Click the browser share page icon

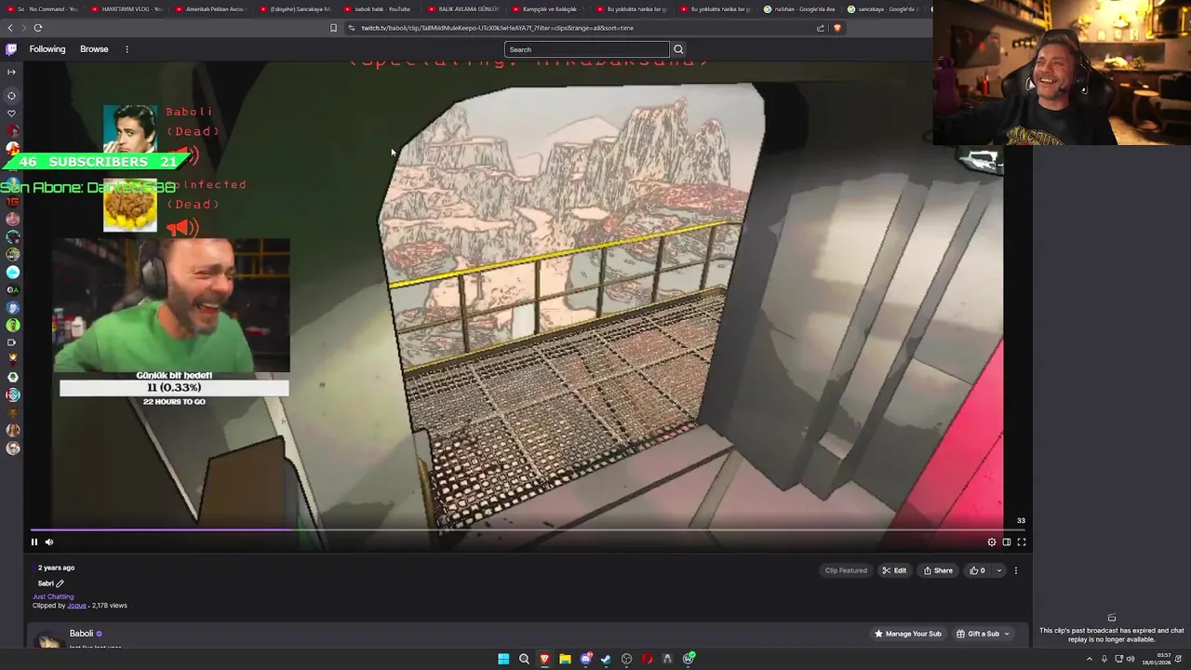[x=821, y=28]
